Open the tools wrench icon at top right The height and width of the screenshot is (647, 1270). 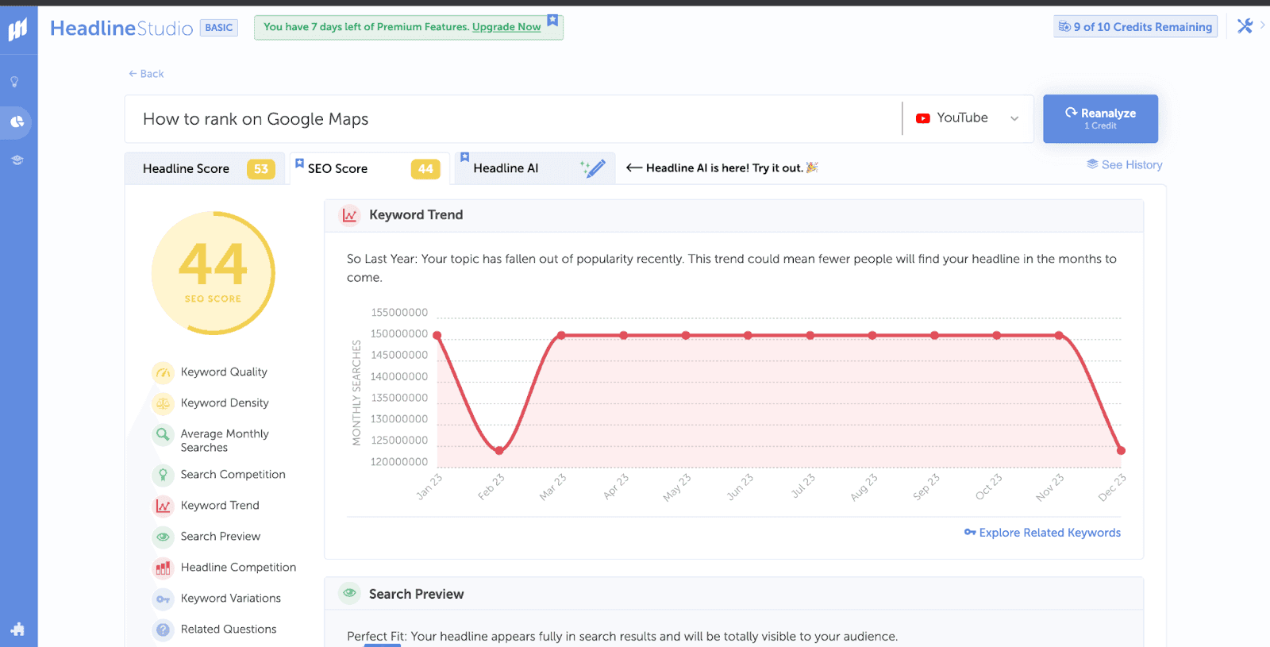coord(1245,26)
